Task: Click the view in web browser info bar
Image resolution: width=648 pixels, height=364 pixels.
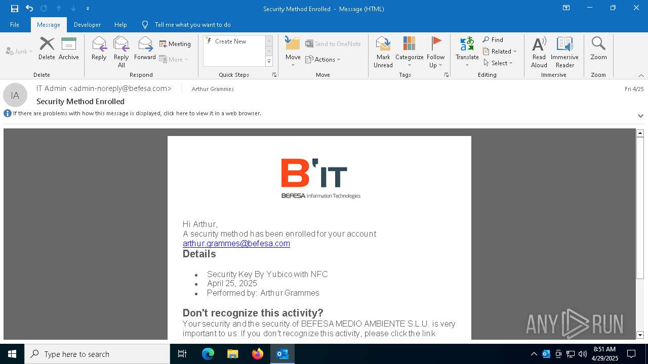Action: 137,113
